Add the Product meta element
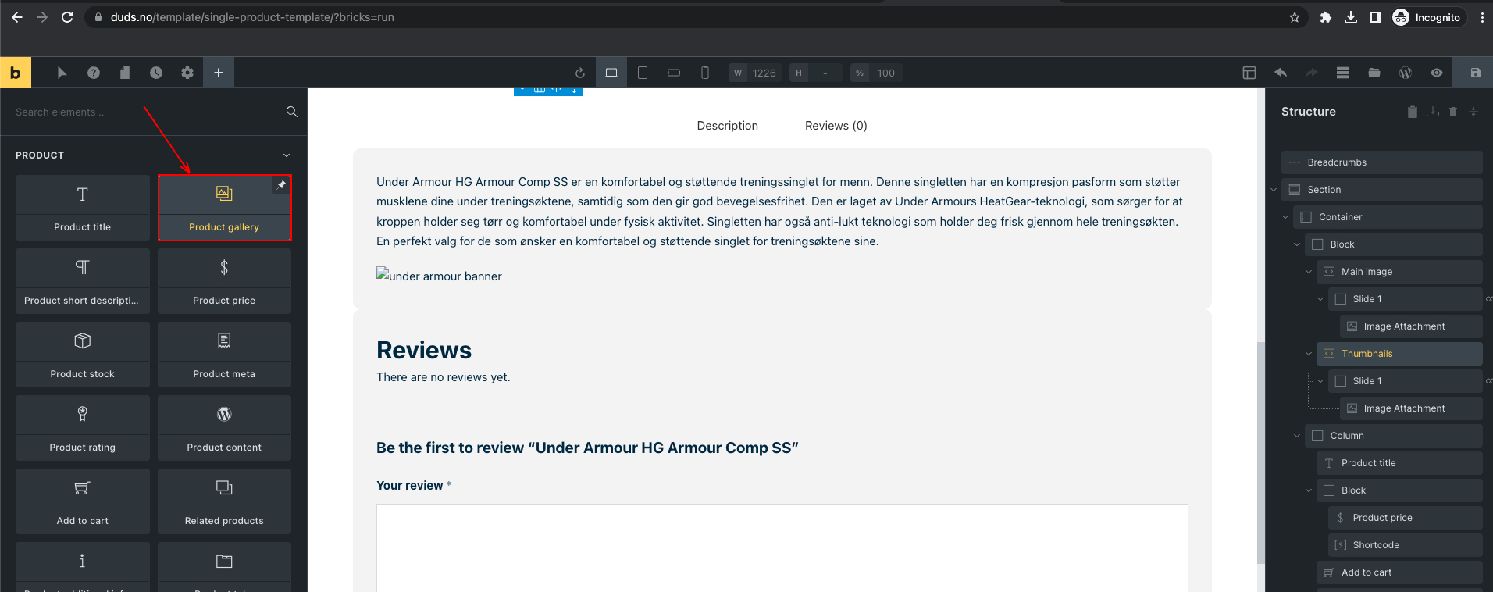1493x592 pixels. coord(225,355)
